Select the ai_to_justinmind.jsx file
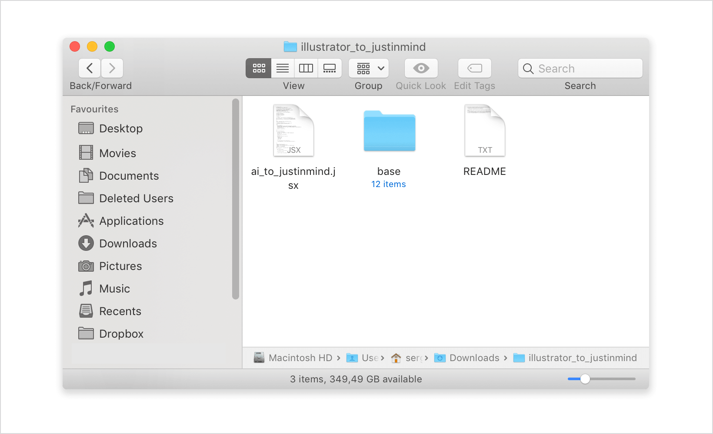This screenshot has width=713, height=434. coord(293,131)
